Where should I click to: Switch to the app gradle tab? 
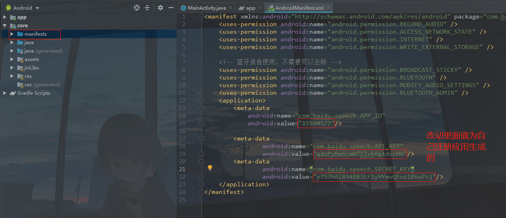(251, 8)
